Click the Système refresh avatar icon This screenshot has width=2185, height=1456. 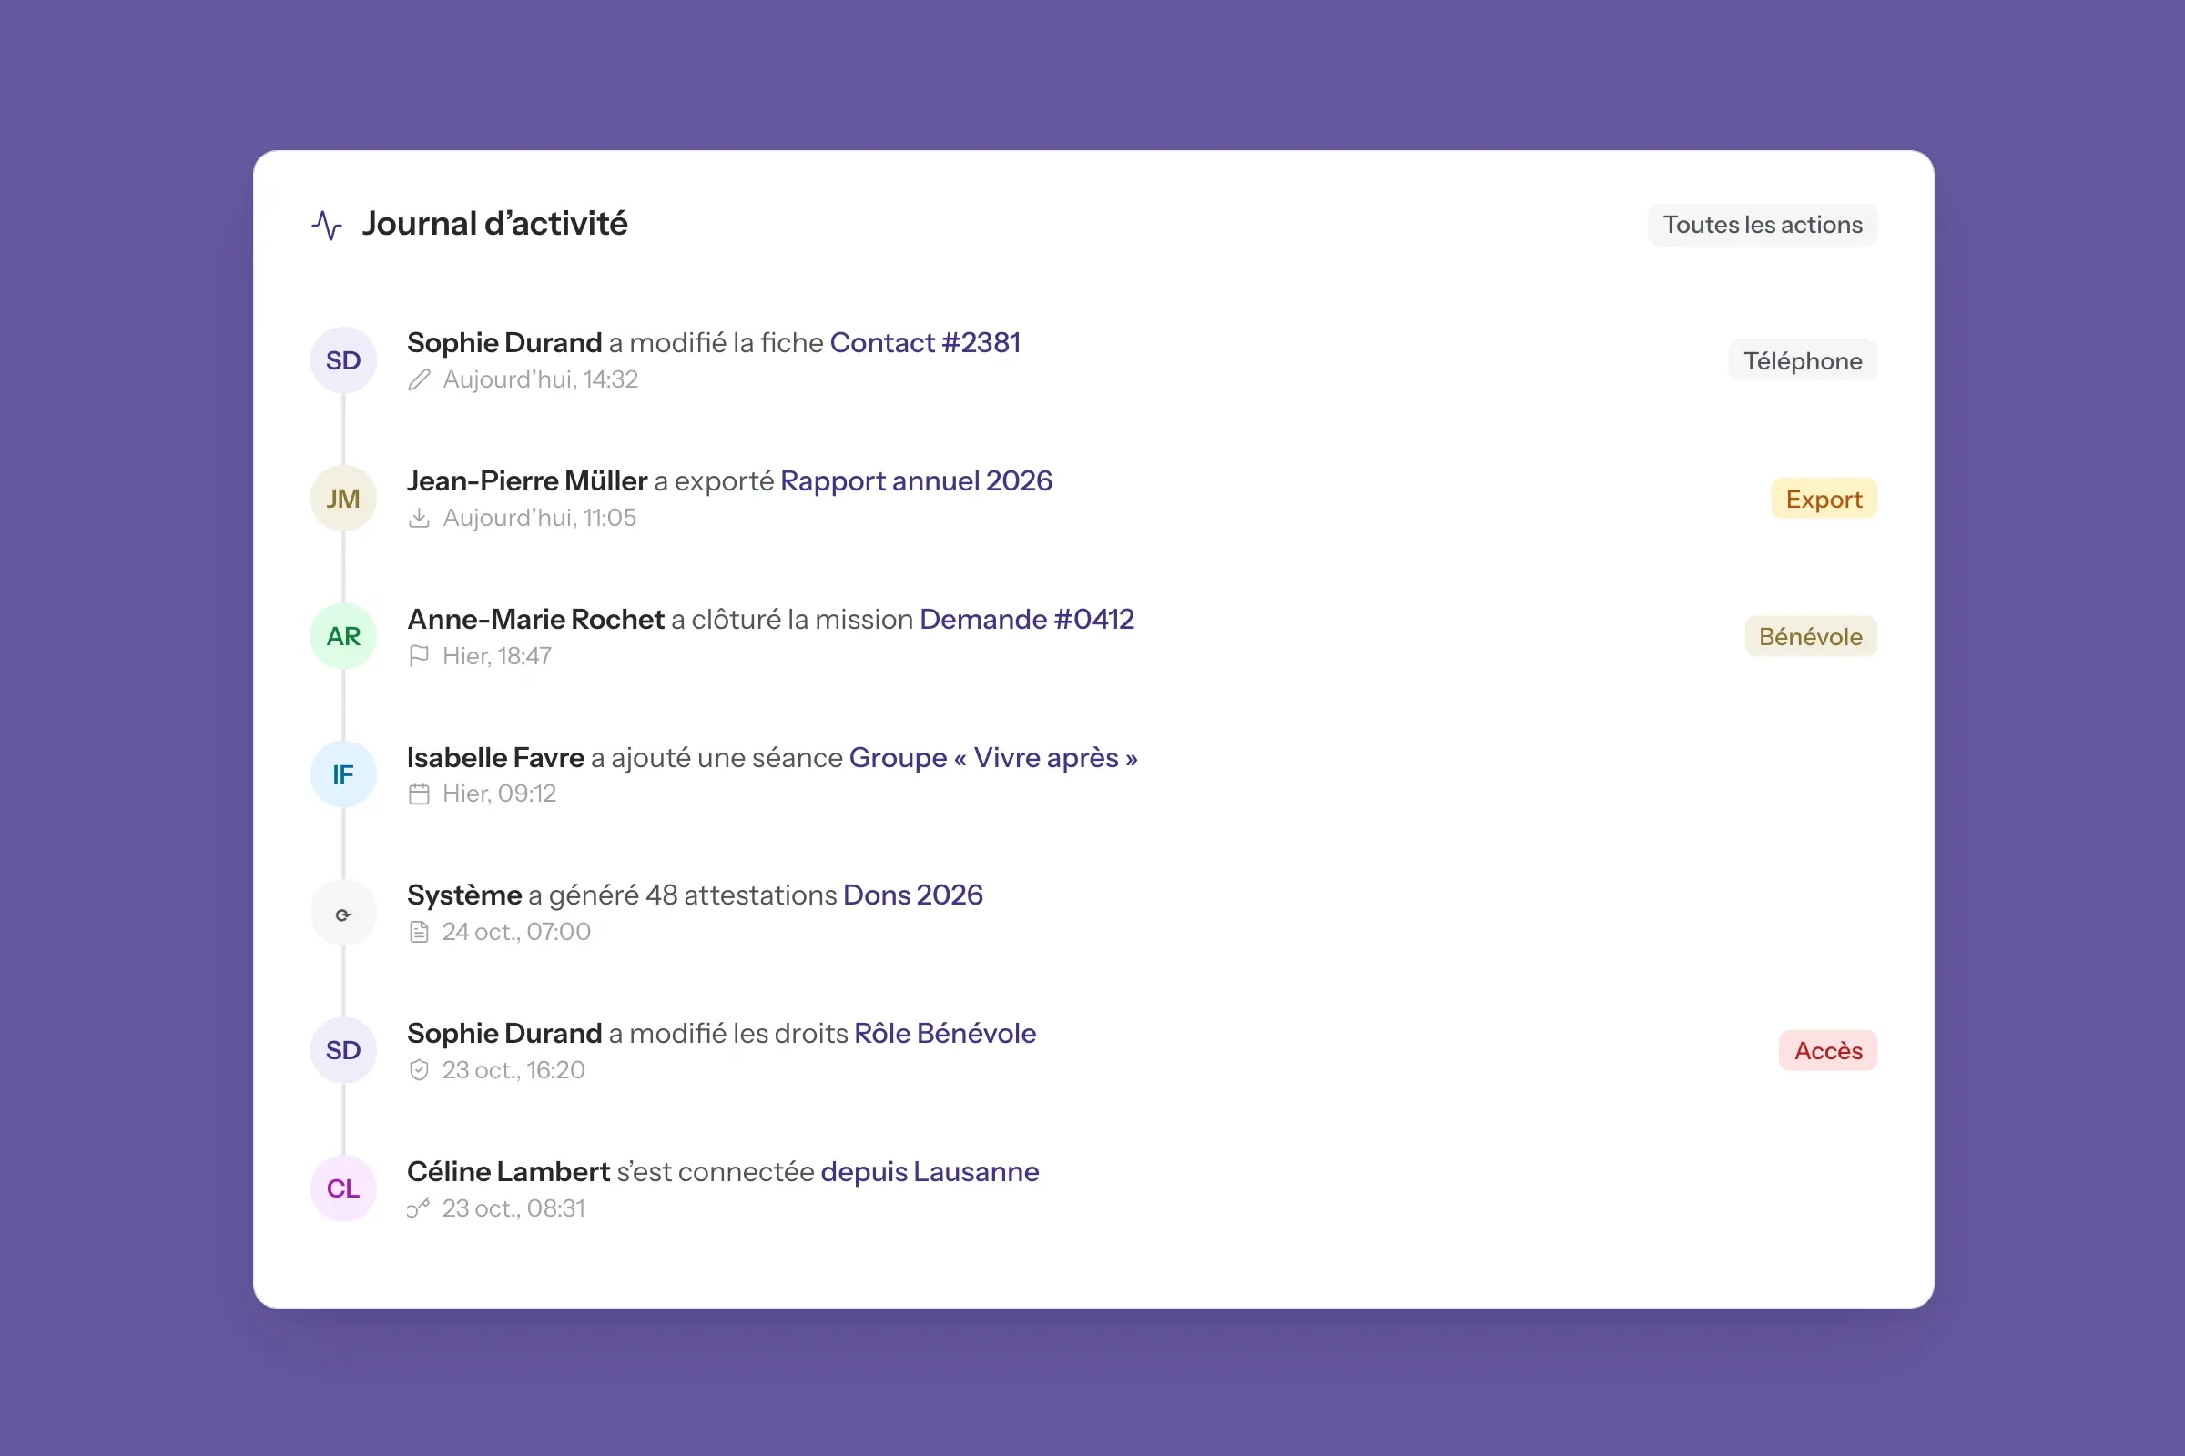343,913
